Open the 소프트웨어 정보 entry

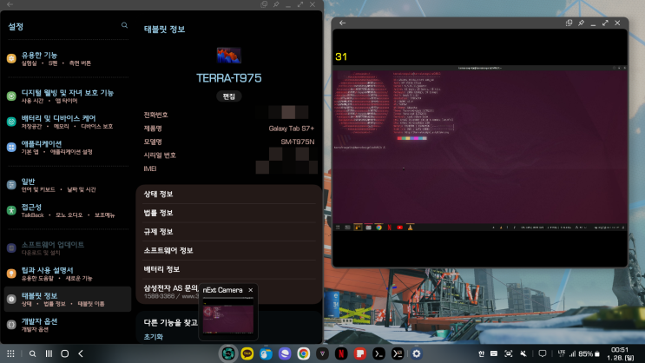pyautogui.click(x=228, y=250)
